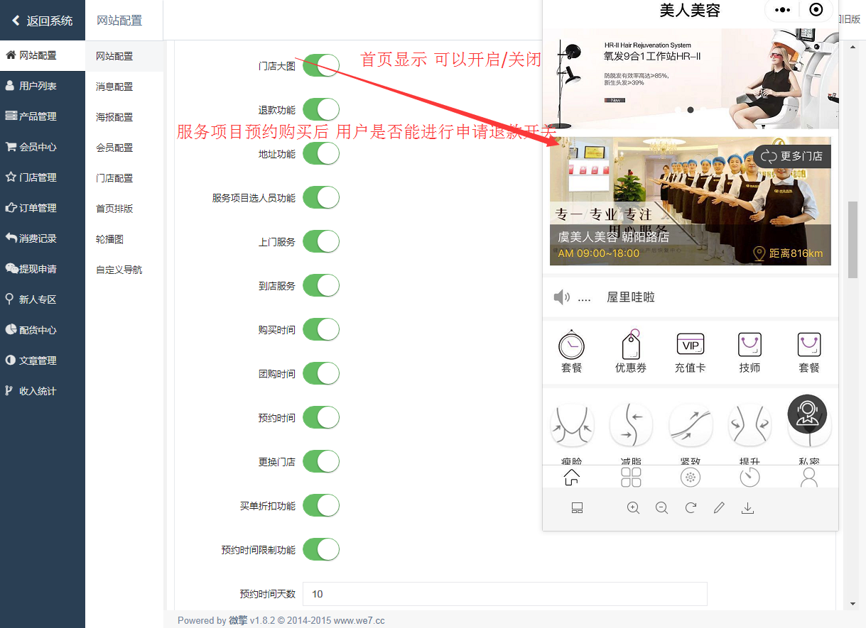Toggle the 预约时间 switch
Viewport: 866px width, 628px height.
tap(321, 417)
